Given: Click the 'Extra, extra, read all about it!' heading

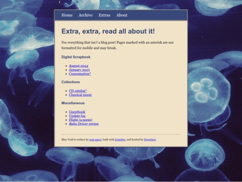Looking at the screenshot, I should coord(108,31).
